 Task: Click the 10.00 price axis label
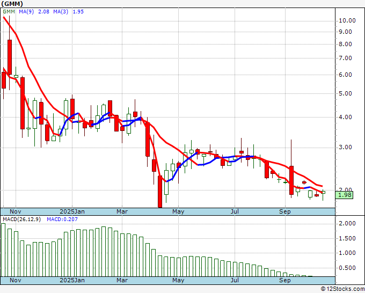347,21
